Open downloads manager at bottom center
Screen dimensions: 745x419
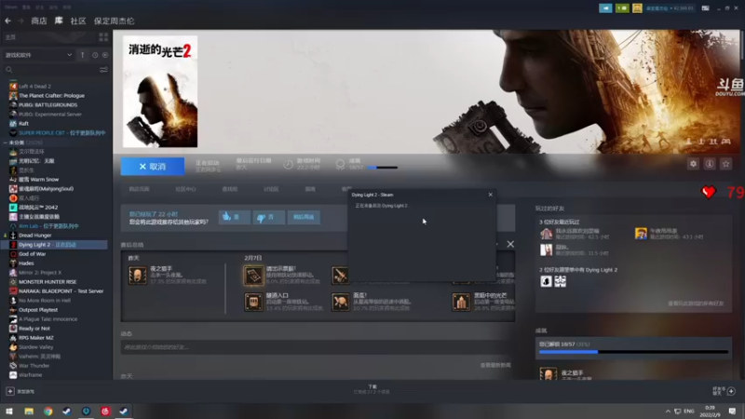pyautogui.click(x=372, y=389)
